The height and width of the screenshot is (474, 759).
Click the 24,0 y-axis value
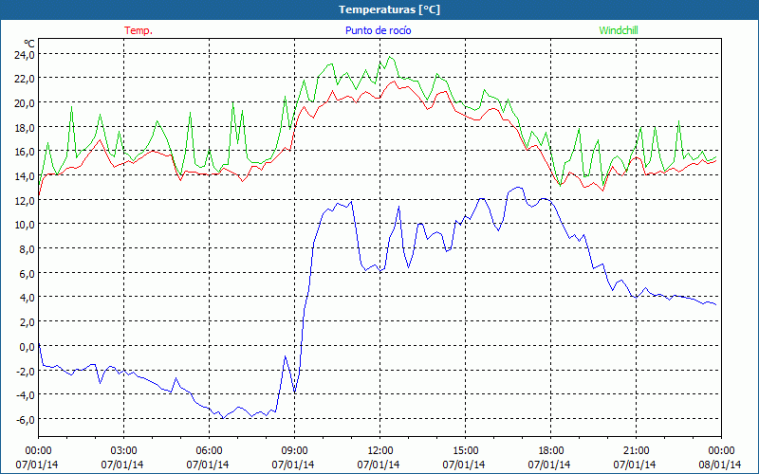click(x=25, y=55)
